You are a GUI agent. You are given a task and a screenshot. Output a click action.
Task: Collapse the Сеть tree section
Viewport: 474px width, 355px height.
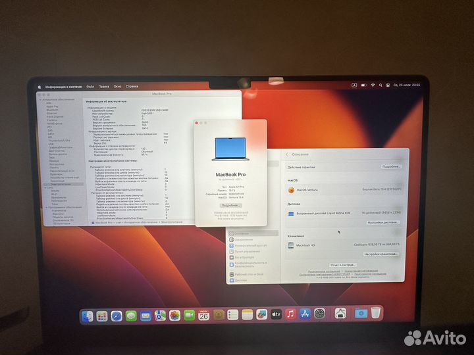pos(45,188)
